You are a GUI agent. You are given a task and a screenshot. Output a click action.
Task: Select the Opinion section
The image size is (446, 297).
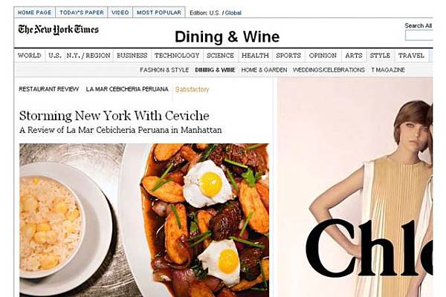coord(323,56)
